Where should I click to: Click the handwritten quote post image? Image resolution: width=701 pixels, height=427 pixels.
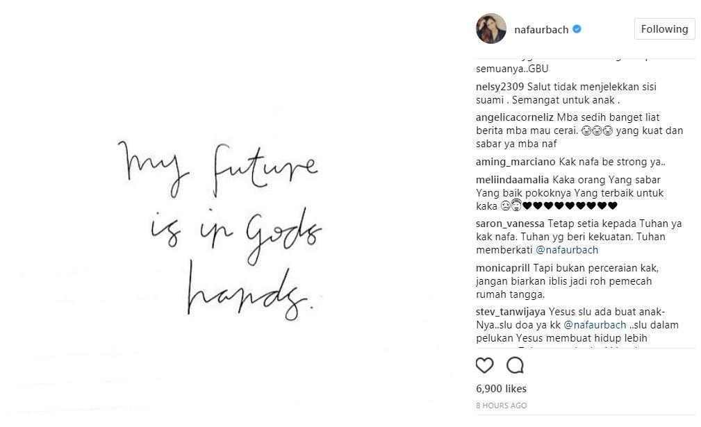point(222,229)
